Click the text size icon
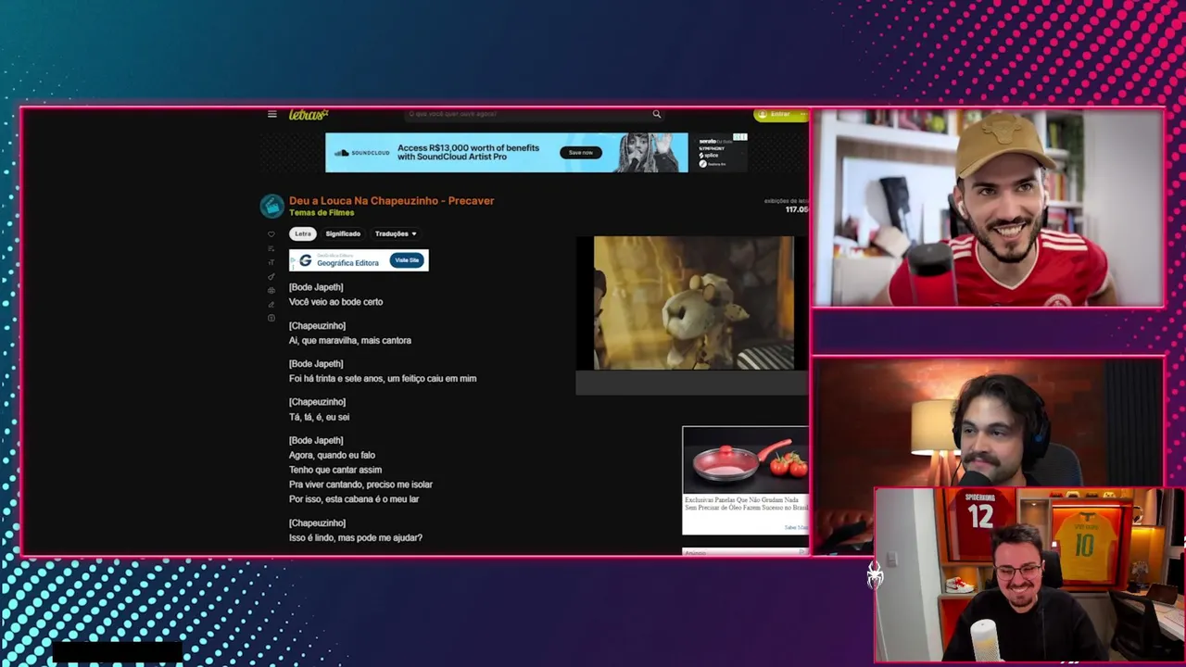 271,262
